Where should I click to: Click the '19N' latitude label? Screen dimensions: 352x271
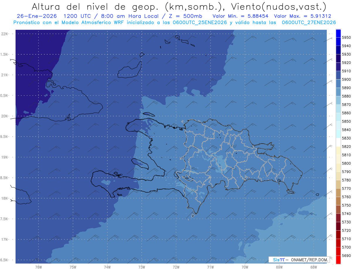pyautogui.click(x=5, y=157)
